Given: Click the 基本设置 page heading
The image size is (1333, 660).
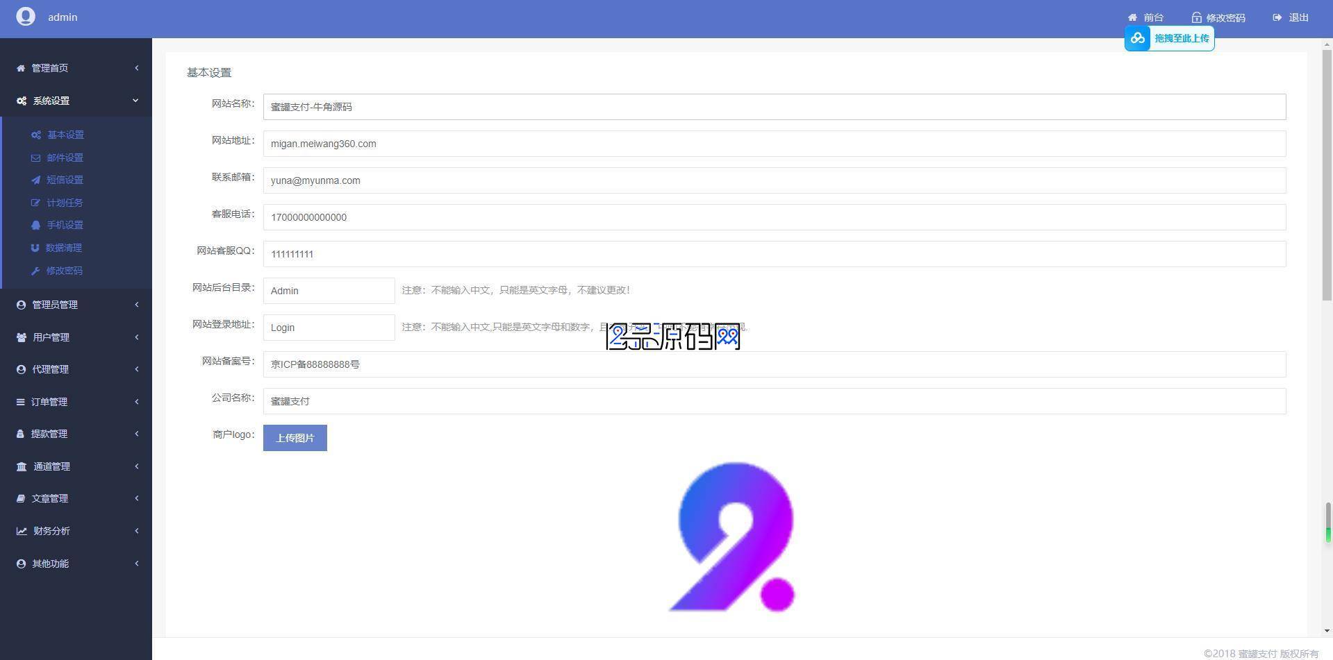Looking at the screenshot, I should pyautogui.click(x=209, y=72).
